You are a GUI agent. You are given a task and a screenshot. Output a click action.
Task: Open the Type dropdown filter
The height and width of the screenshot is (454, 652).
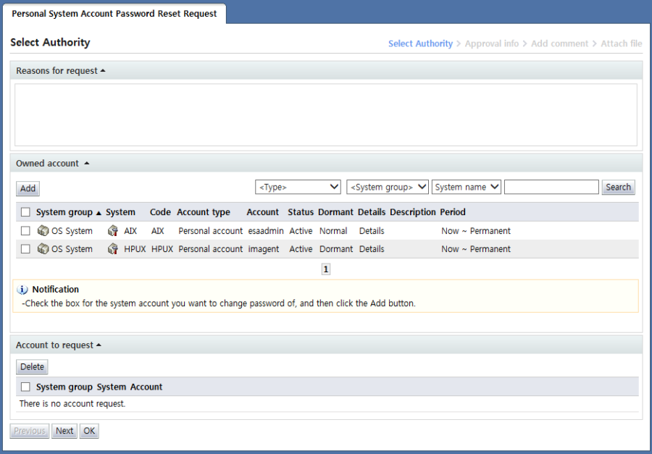pyautogui.click(x=298, y=187)
